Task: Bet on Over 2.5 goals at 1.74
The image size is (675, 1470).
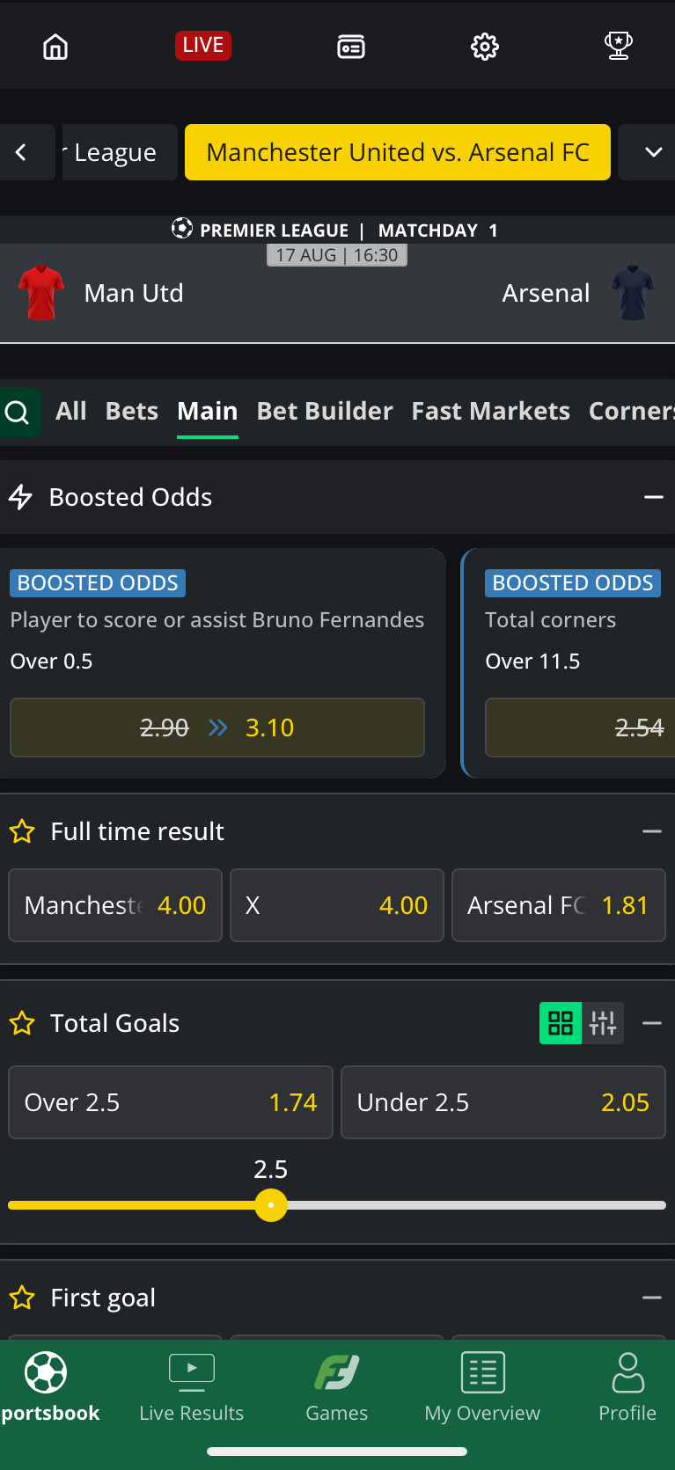Action: click(171, 1102)
